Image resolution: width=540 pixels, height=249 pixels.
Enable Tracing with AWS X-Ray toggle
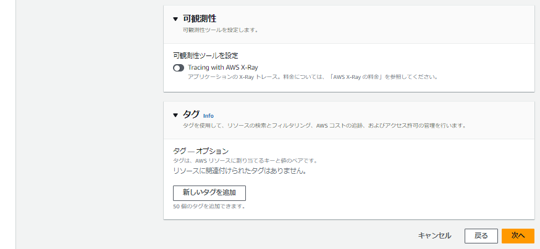(x=179, y=68)
